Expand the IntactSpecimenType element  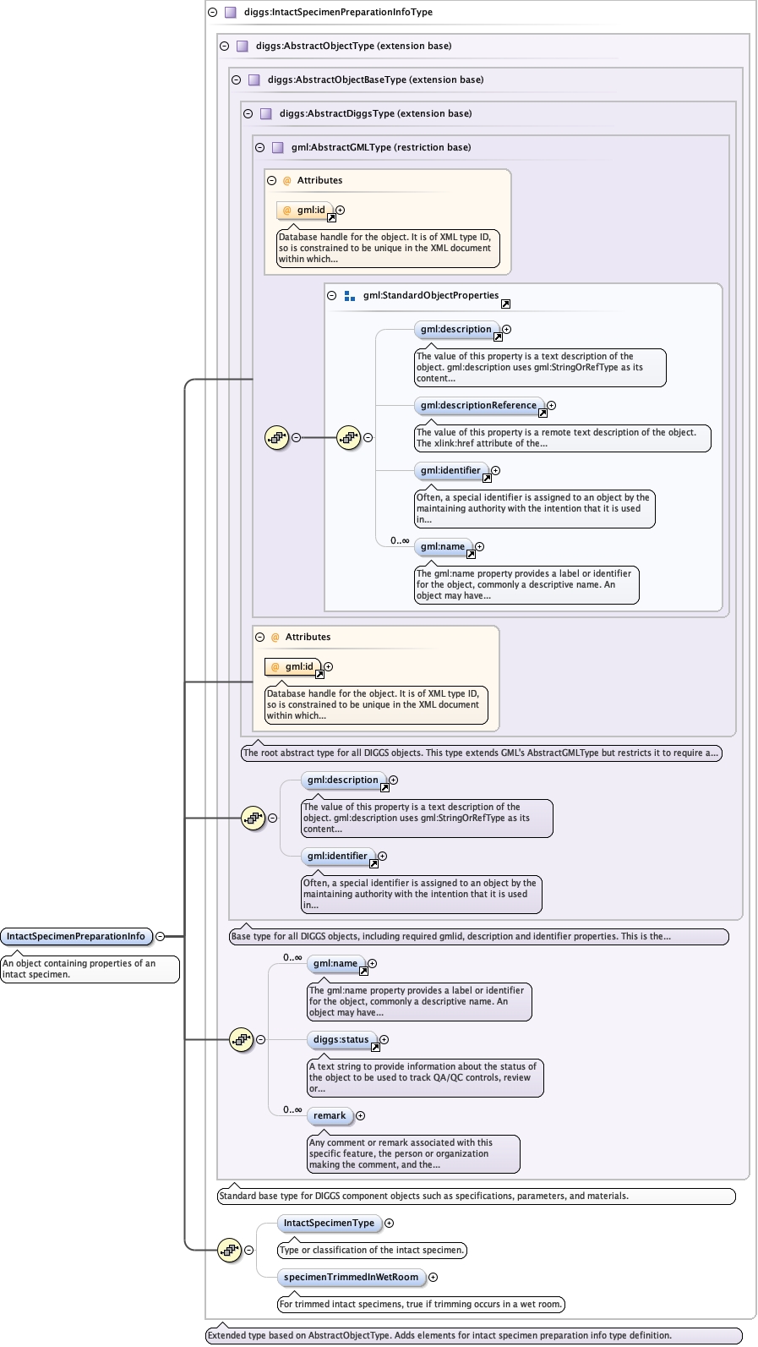click(390, 1224)
